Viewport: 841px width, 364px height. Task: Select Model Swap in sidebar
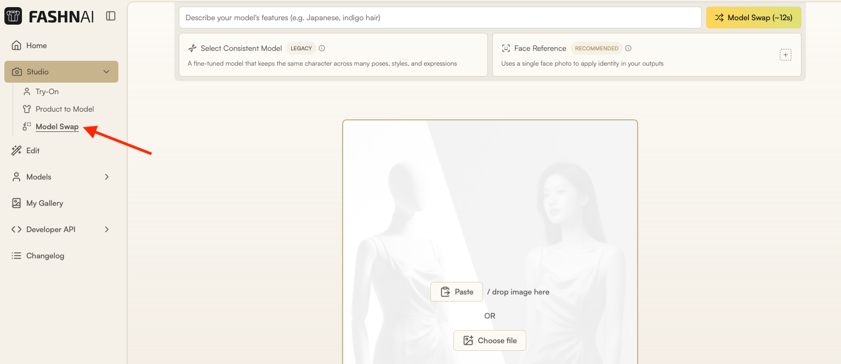pos(57,126)
